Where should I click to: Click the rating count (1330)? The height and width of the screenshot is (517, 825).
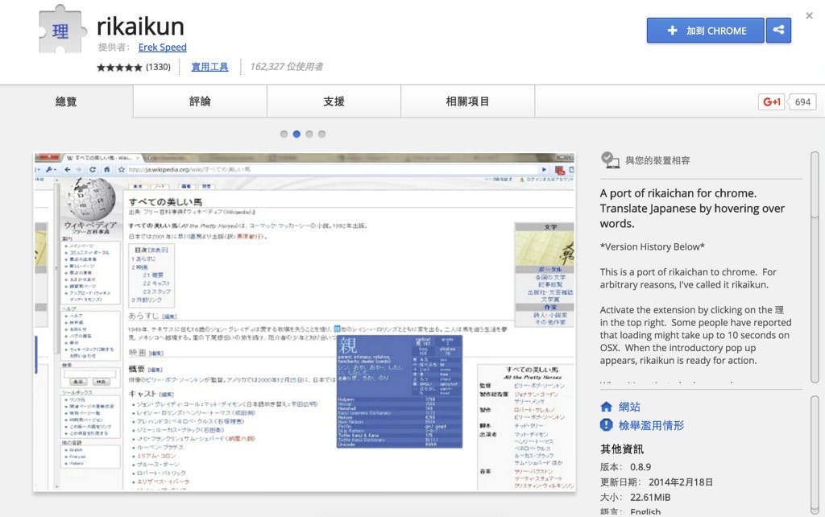tap(158, 68)
